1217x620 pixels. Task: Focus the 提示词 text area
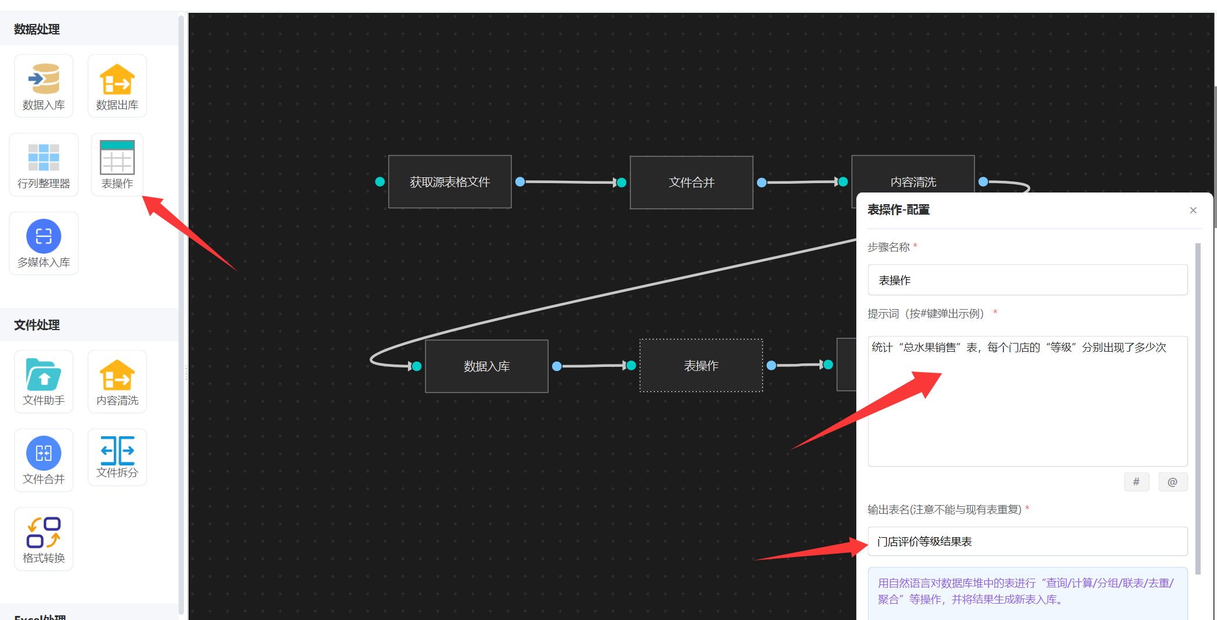(1027, 401)
